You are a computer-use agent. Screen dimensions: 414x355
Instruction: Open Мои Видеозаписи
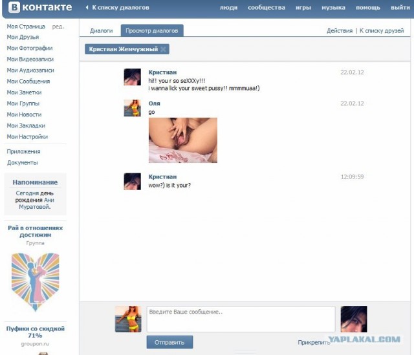(x=30, y=59)
